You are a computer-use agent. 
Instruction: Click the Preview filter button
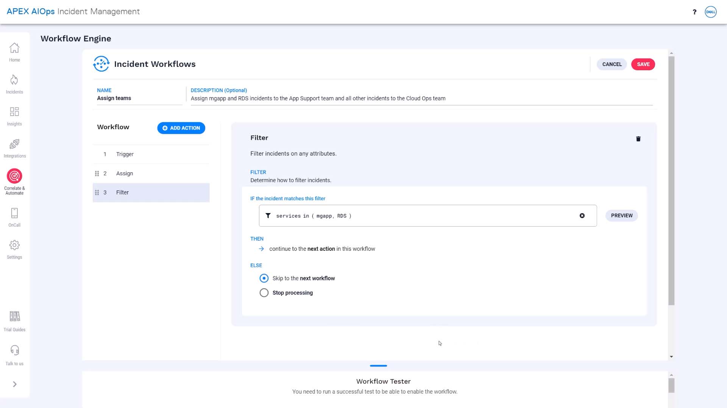(621, 216)
